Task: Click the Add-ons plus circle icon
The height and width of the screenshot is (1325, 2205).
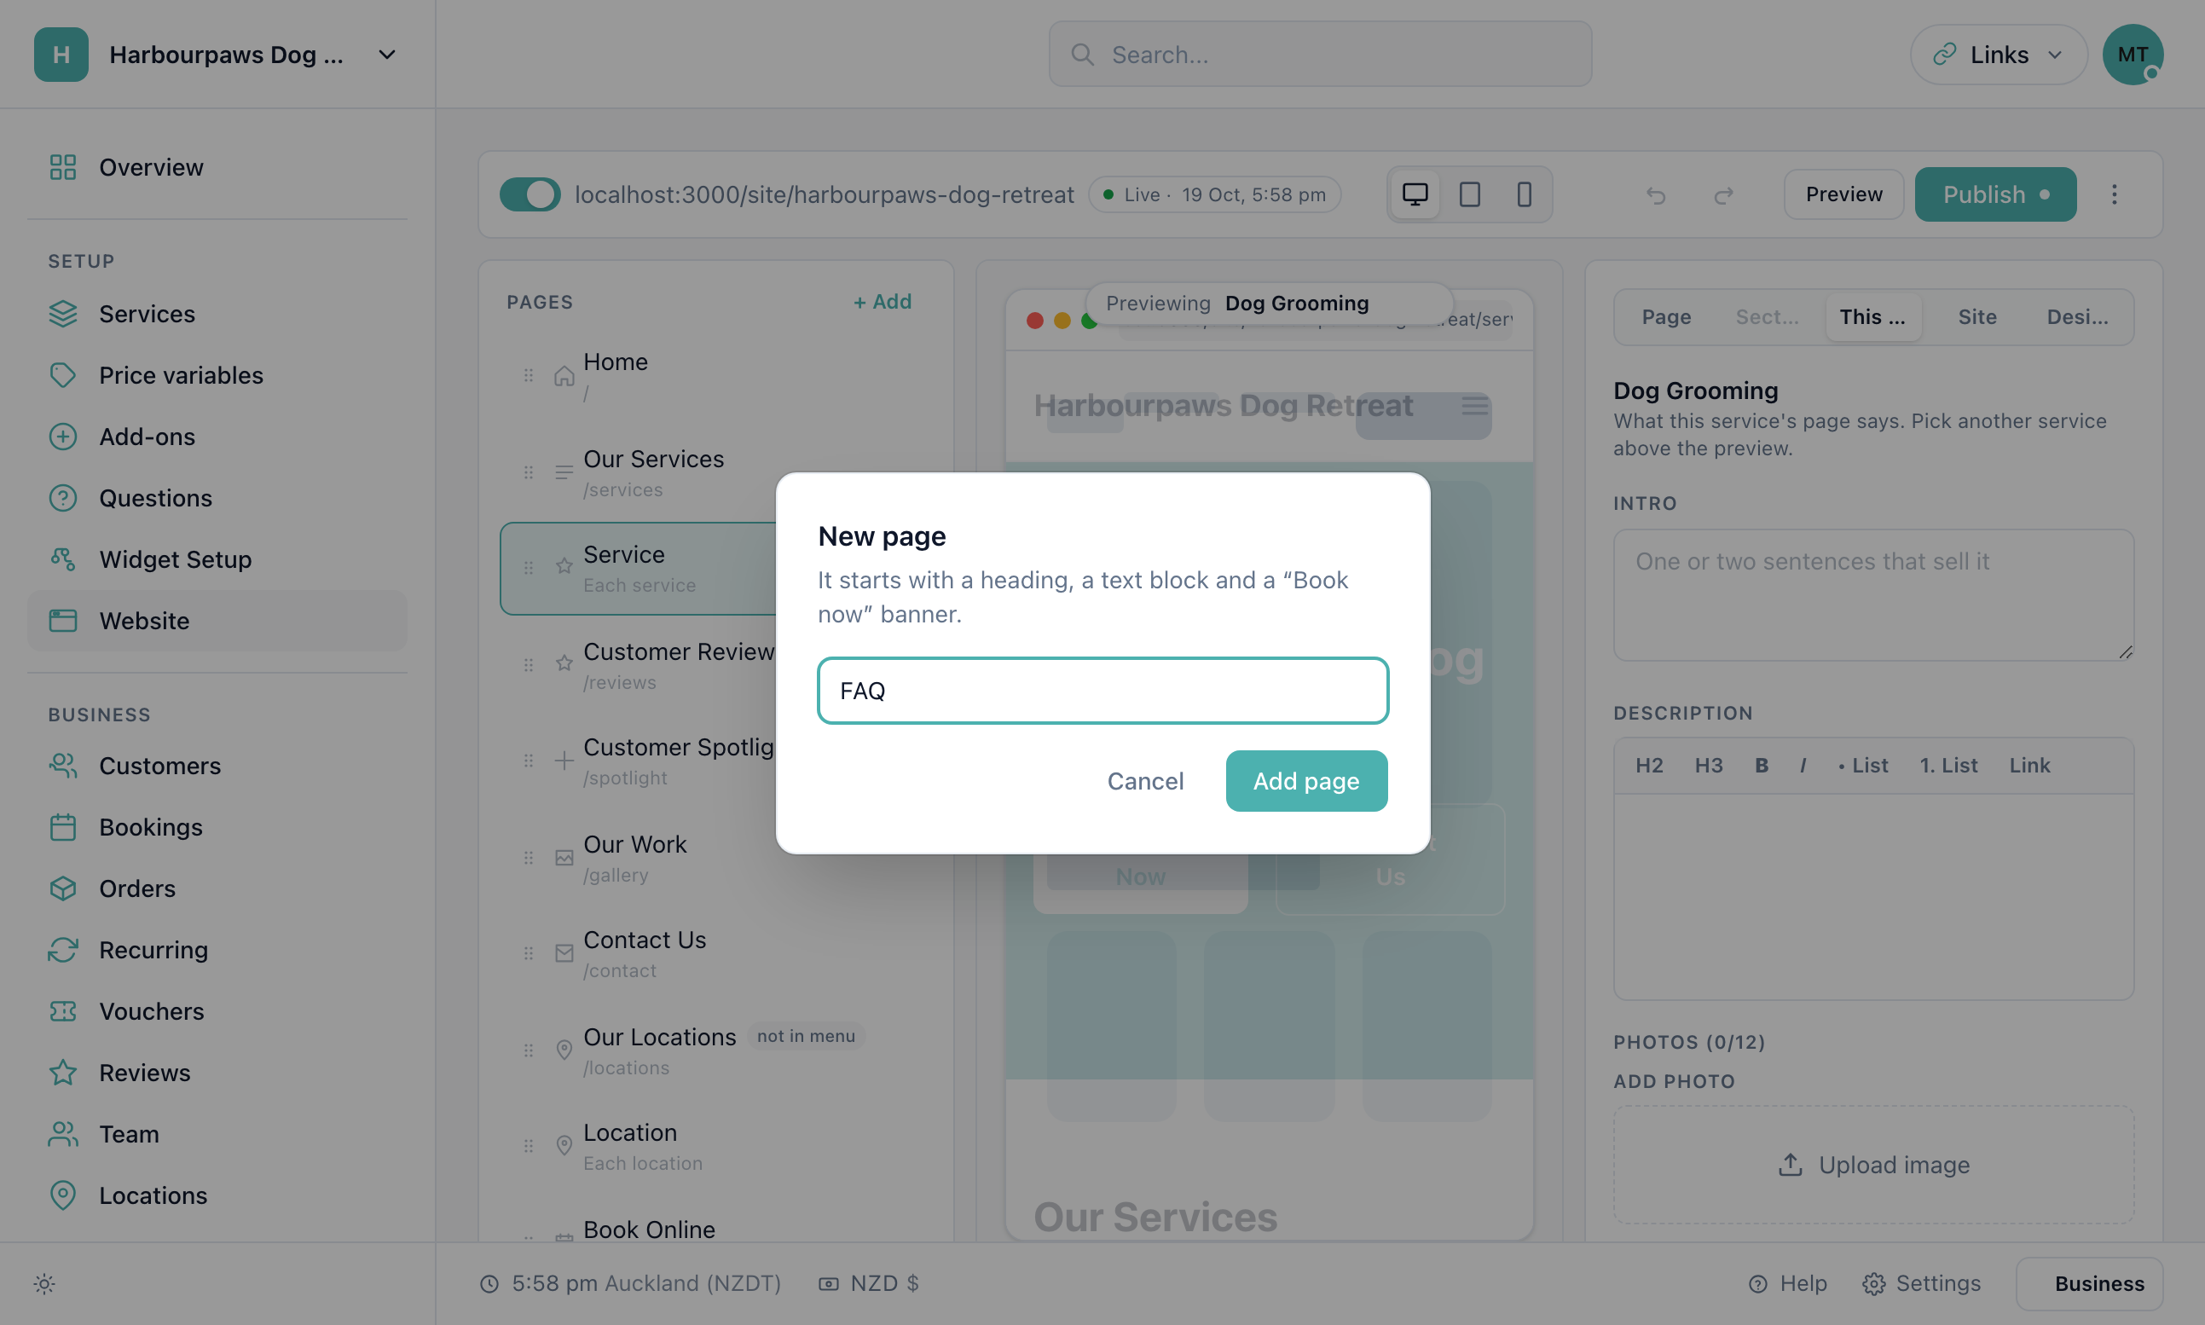Action: pyautogui.click(x=62, y=437)
